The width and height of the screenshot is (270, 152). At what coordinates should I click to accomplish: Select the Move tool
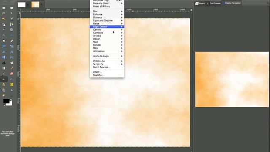(11, 35)
